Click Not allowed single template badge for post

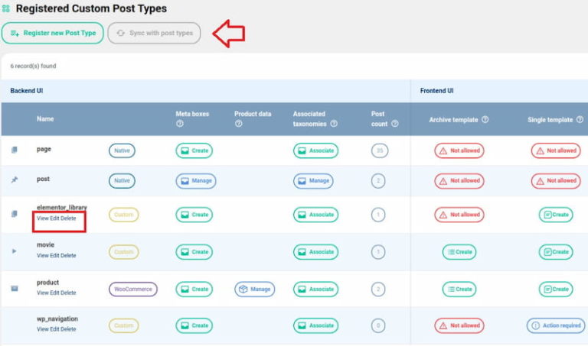(556, 181)
